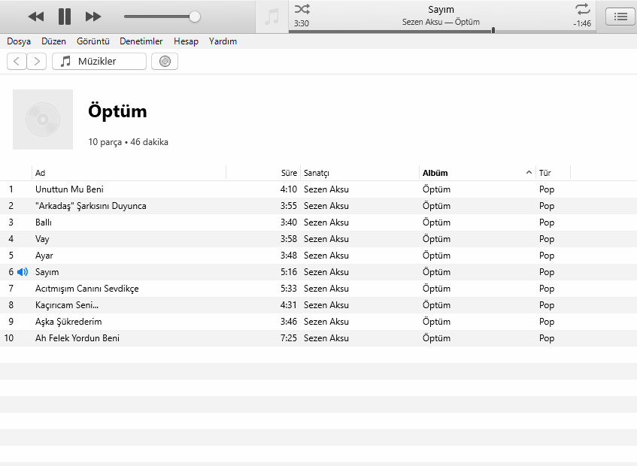Screen dimensions: 637x466
Task: Click the Öptüm album artwork placeholder
Action: click(43, 120)
